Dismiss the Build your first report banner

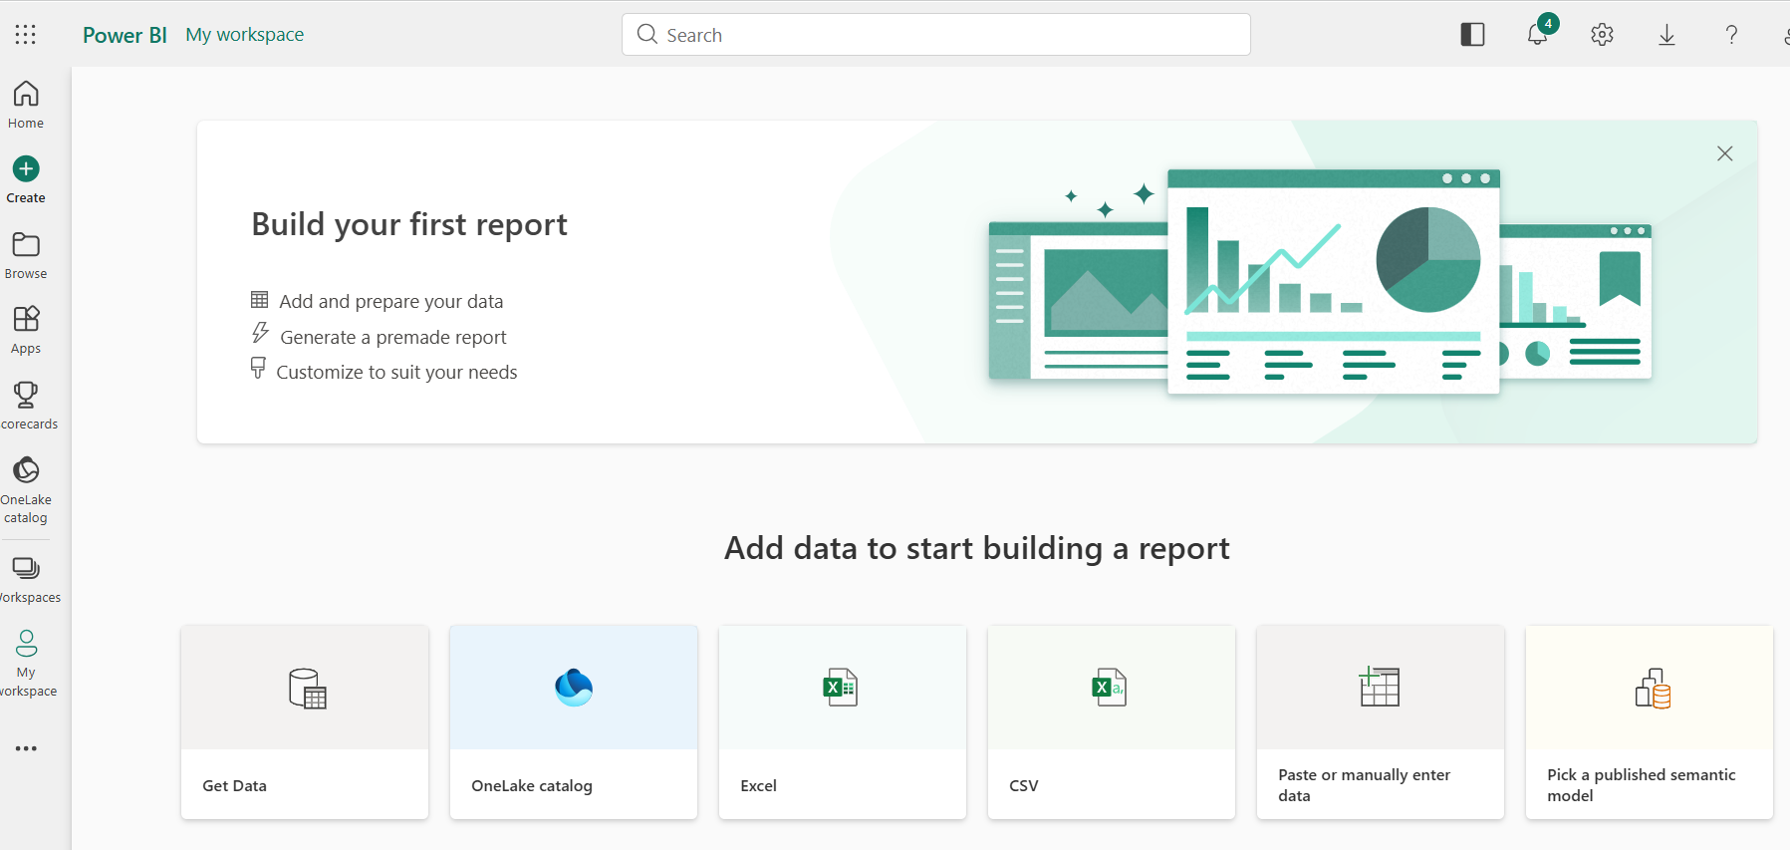tap(1725, 153)
